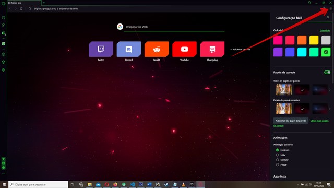Show hidden system tray icons
This screenshot has height=188, width=334.
(x=298, y=184)
